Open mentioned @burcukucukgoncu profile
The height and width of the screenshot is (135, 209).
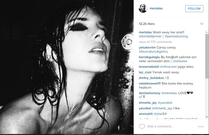(153, 51)
